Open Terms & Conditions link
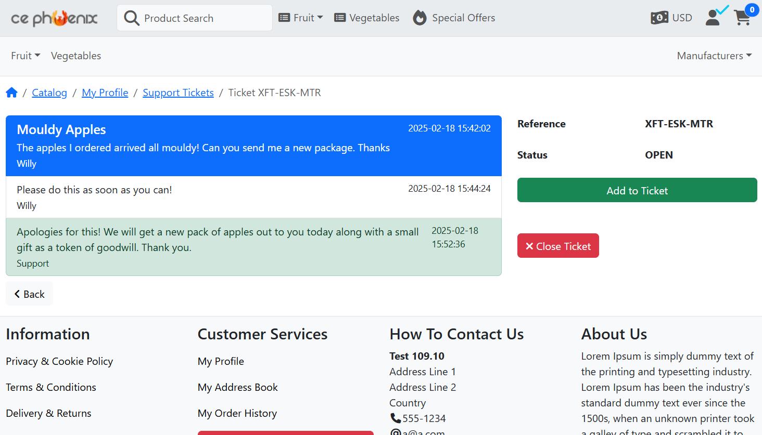The height and width of the screenshot is (435, 762). click(x=51, y=387)
